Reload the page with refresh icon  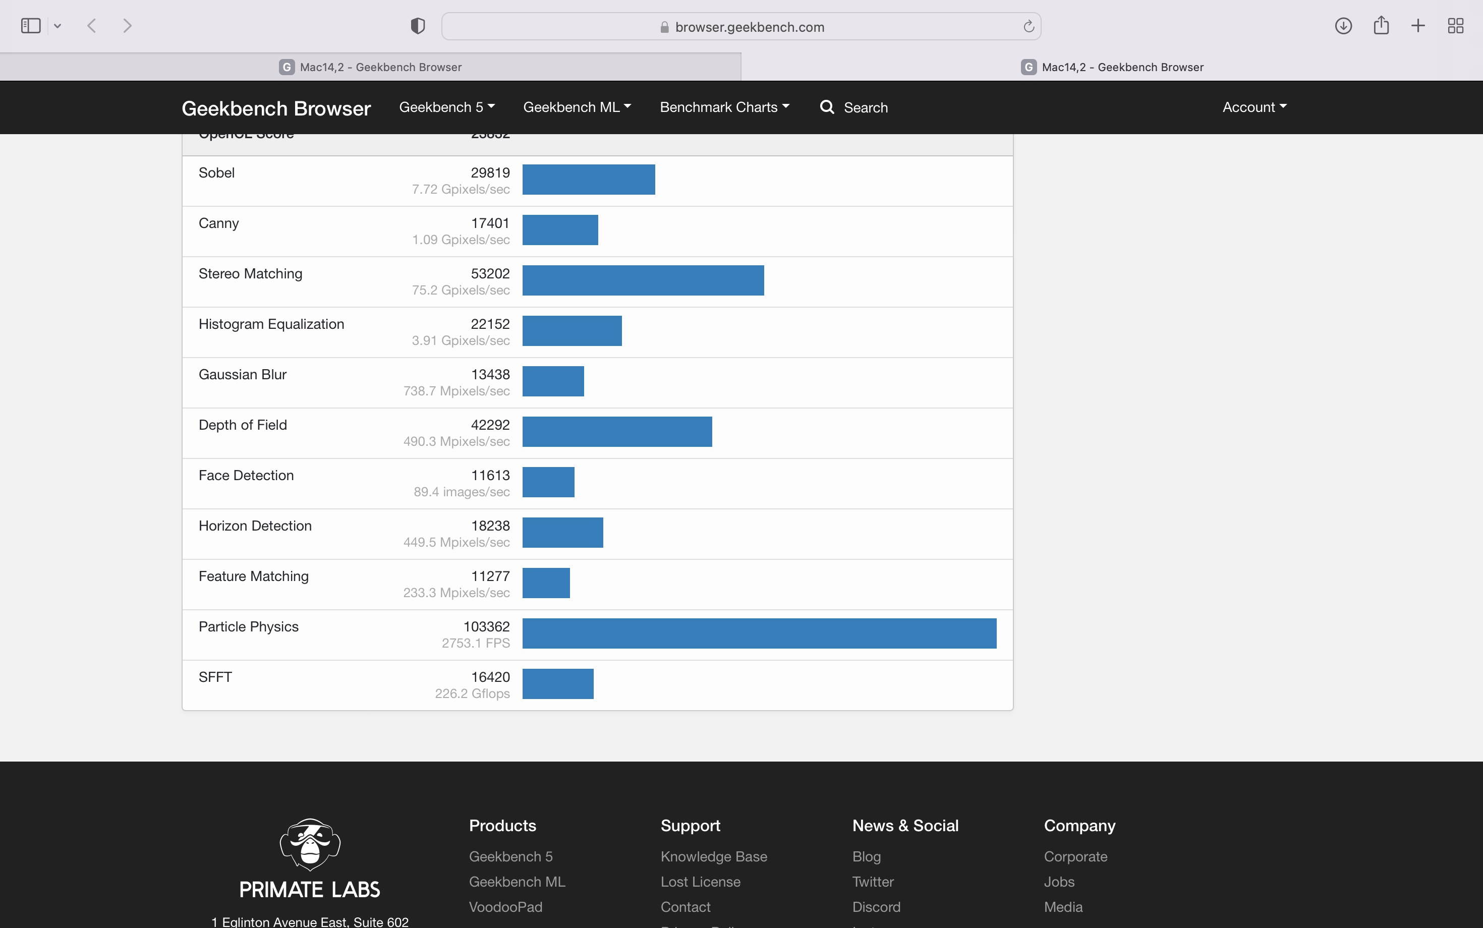point(1029,26)
